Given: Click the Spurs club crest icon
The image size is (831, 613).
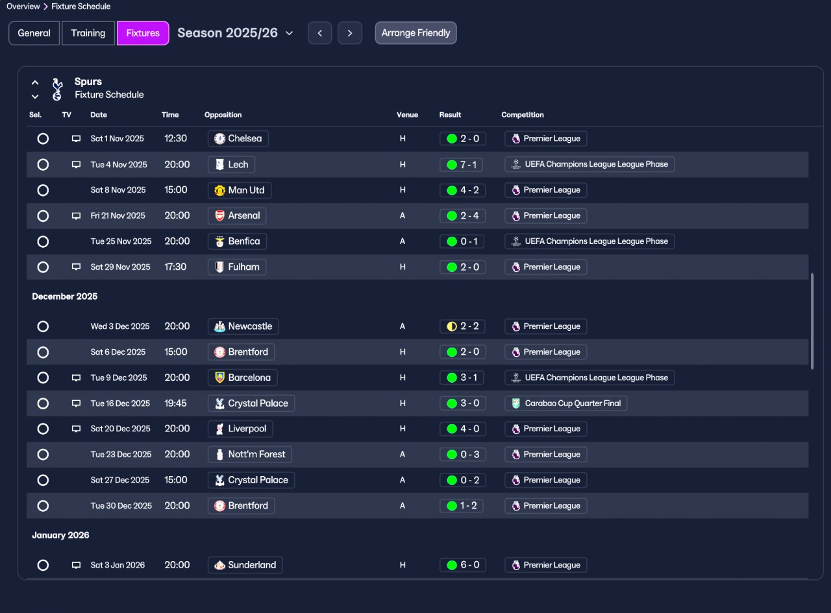Looking at the screenshot, I should coord(57,89).
